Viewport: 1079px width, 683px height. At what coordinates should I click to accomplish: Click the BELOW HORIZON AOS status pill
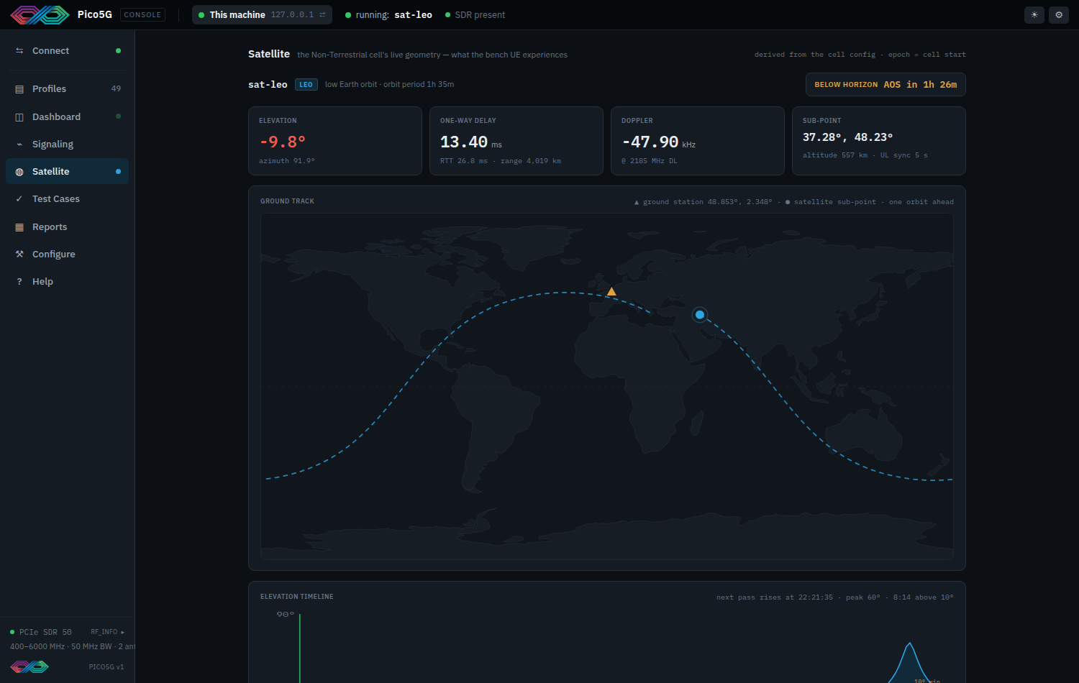(x=885, y=84)
